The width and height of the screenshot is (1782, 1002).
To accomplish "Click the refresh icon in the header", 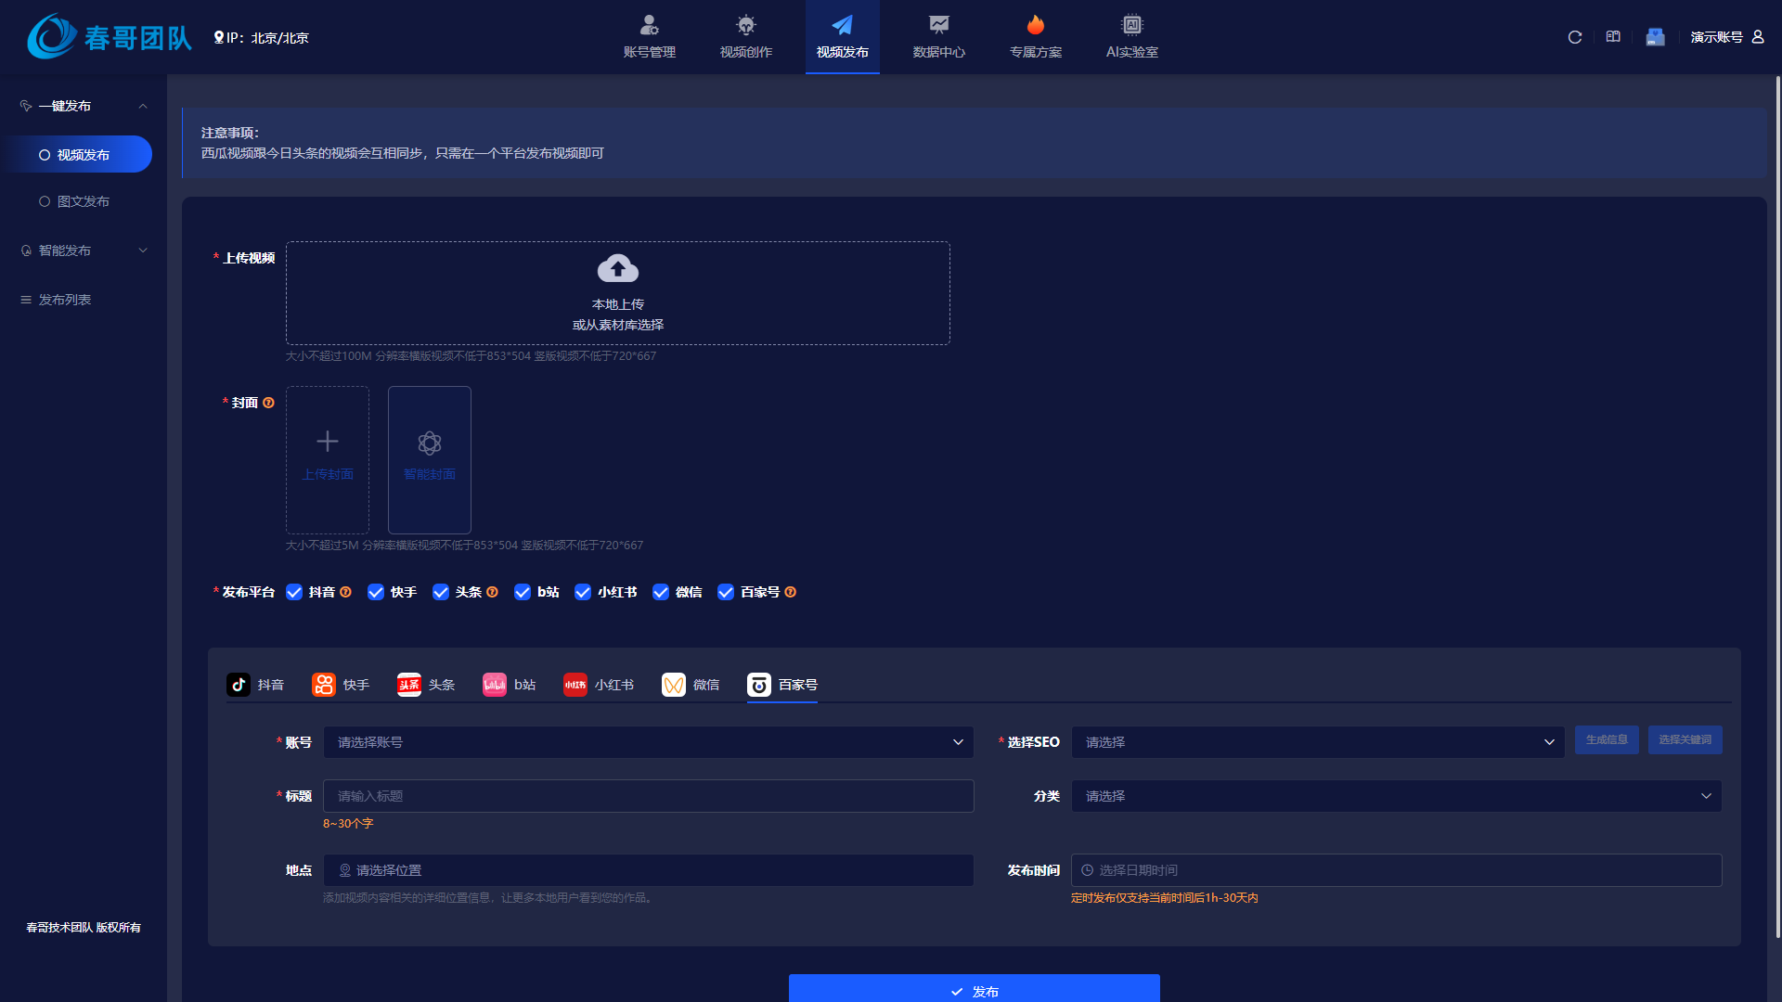I will click(1574, 37).
